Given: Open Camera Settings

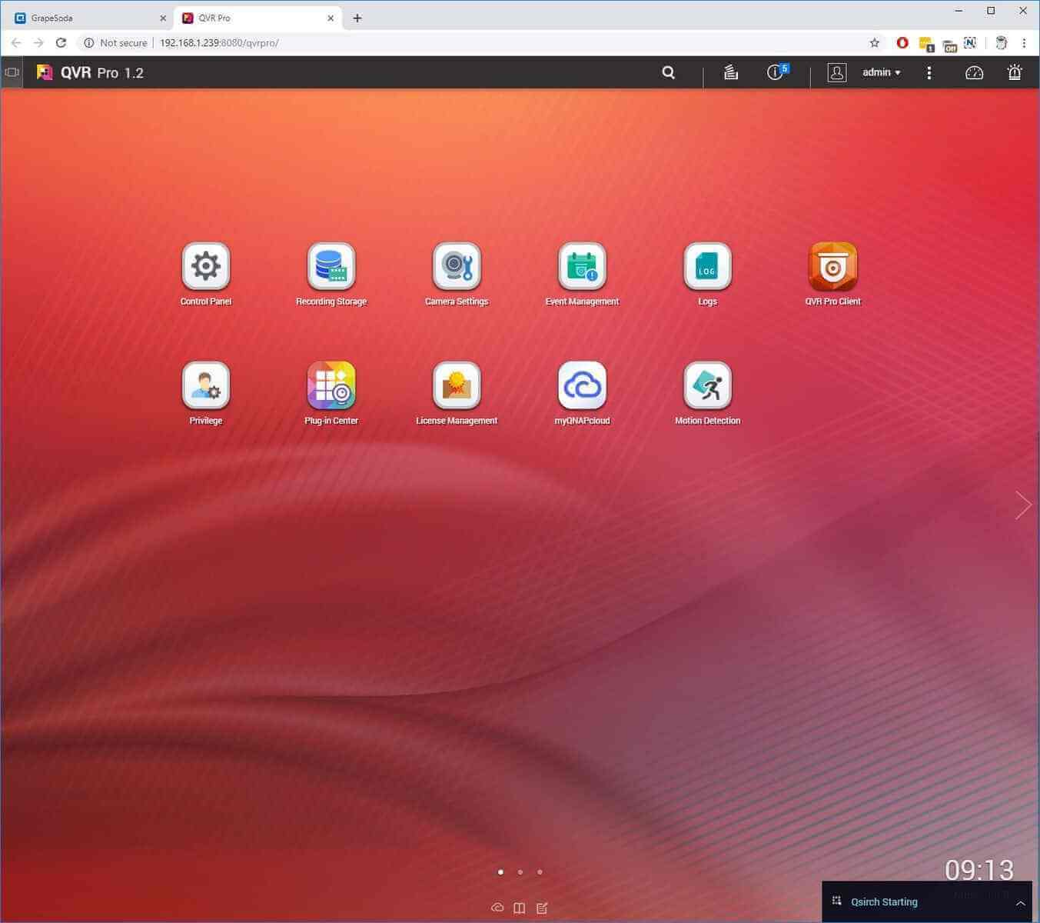Looking at the screenshot, I should click(457, 267).
